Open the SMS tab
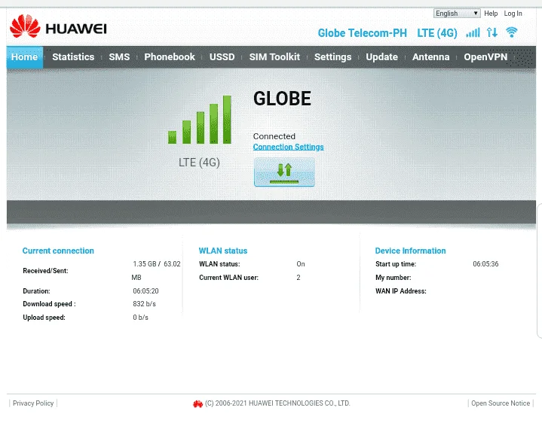This screenshot has height=441, width=542. (x=119, y=57)
